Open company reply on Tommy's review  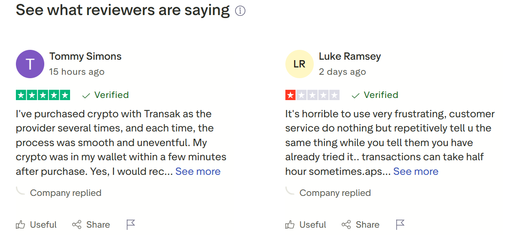[65, 193]
